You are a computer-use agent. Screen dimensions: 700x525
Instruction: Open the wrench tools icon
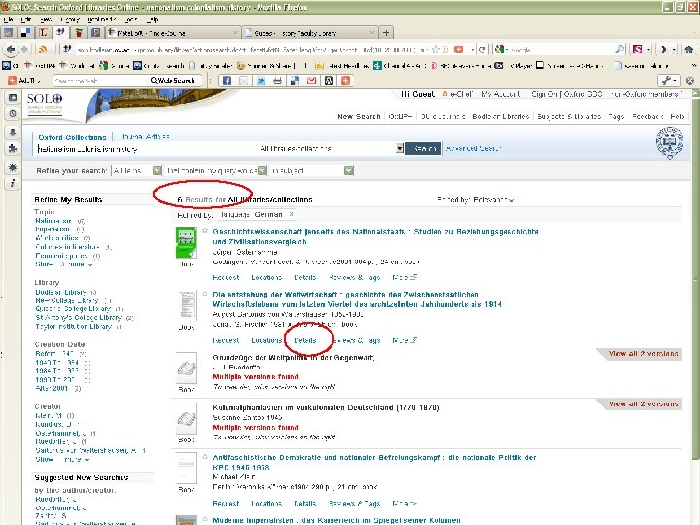click(x=667, y=81)
